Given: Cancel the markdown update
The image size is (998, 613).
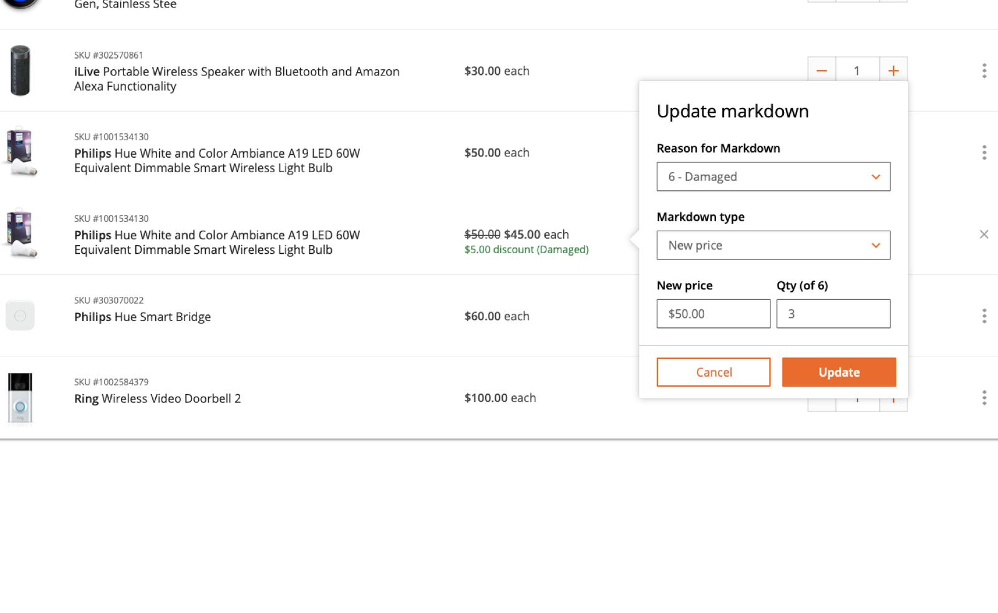Looking at the screenshot, I should 714,372.
